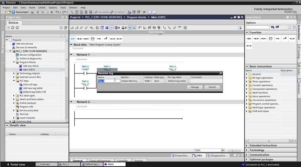Open the Section dropdown in Rename tag
The image size is (301, 167).
pos(142,81)
